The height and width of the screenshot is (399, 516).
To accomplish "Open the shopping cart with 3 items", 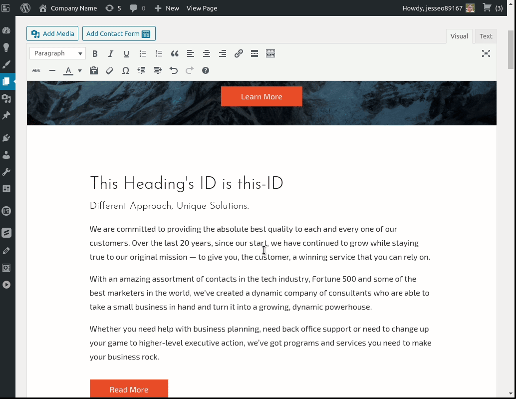I will point(493,8).
